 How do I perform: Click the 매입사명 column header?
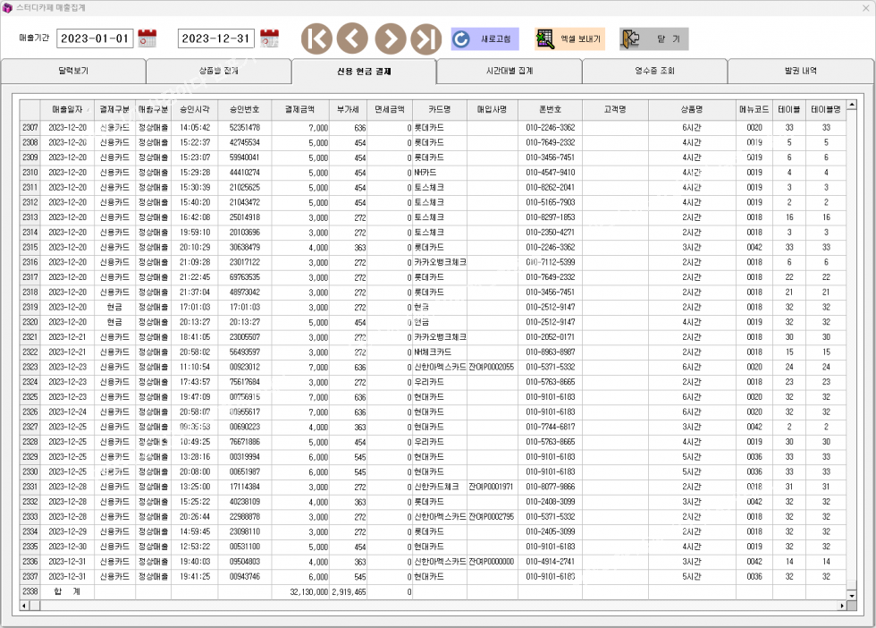click(x=493, y=110)
